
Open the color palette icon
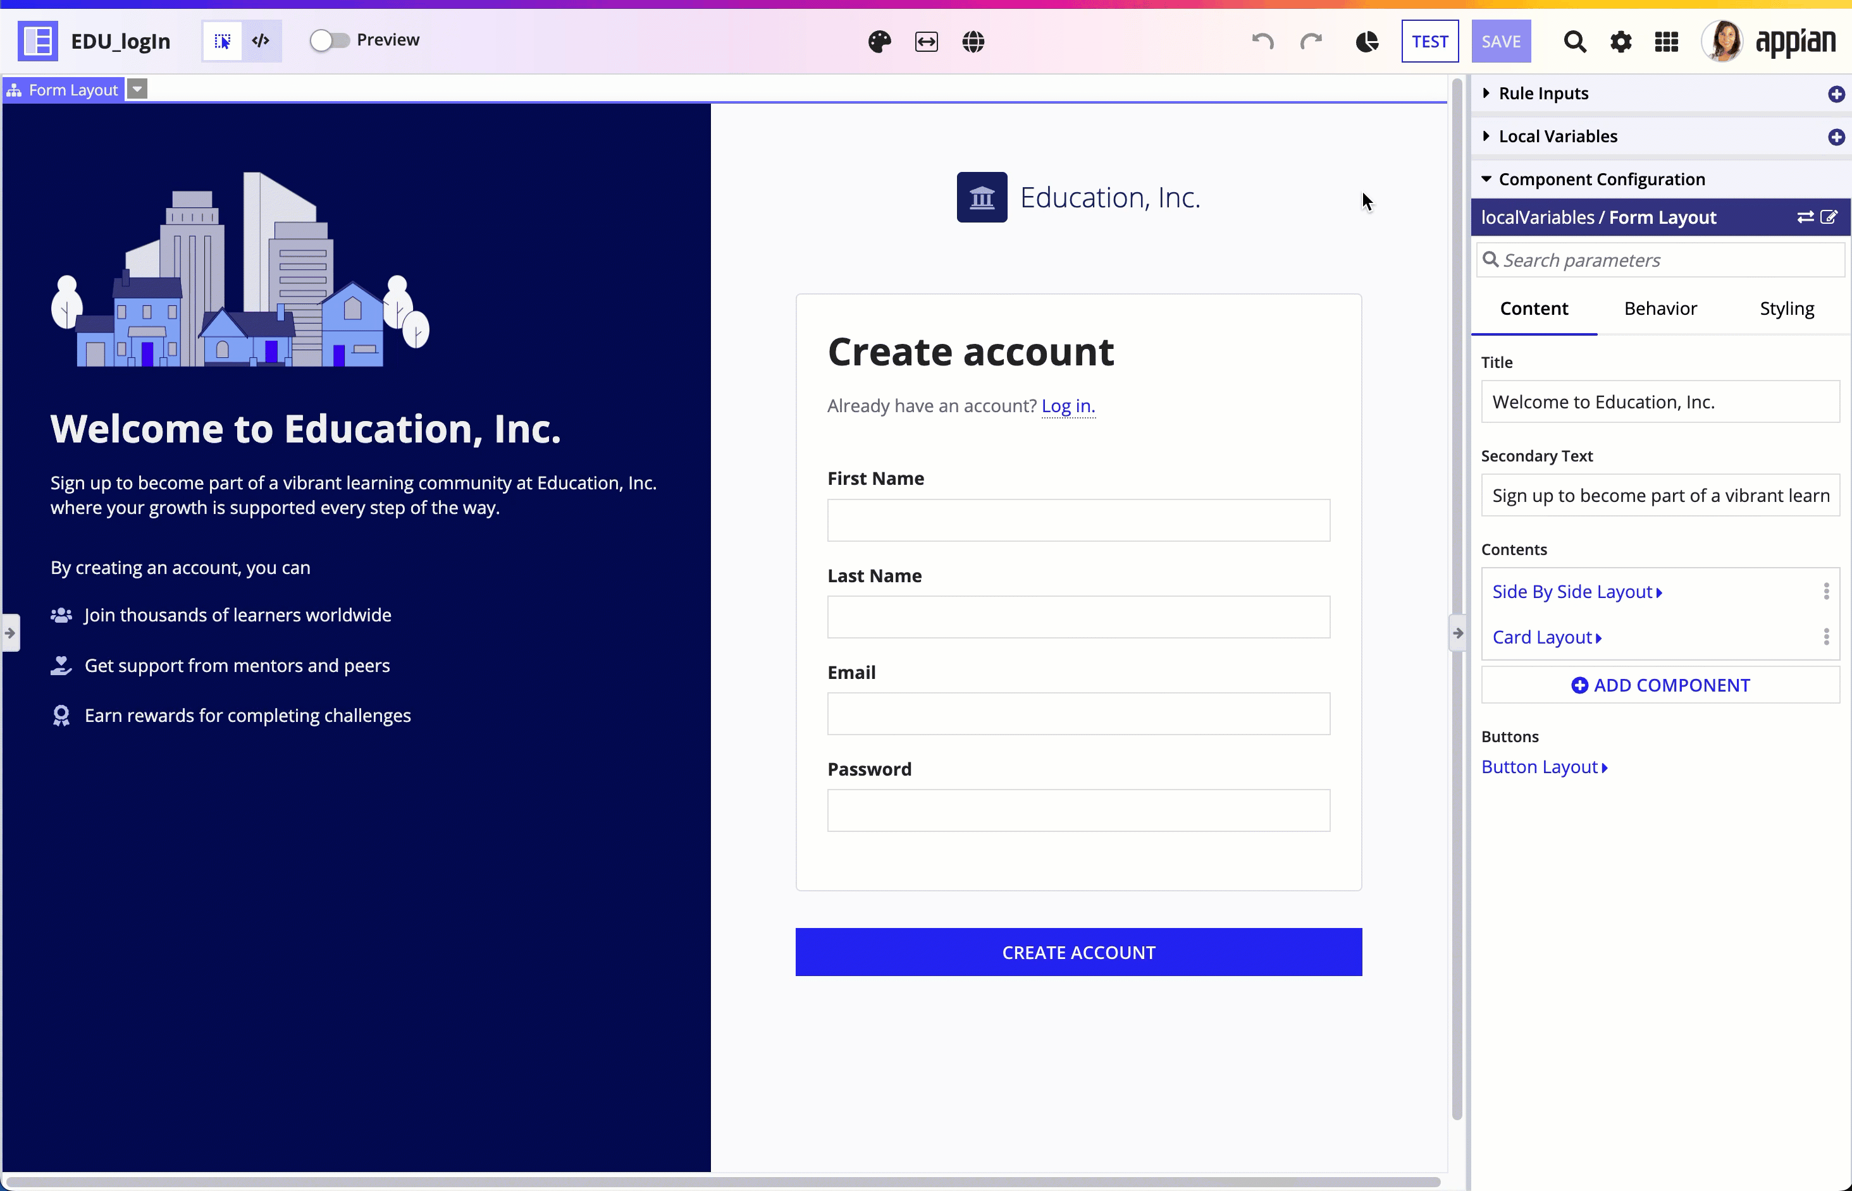pos(879,42)
